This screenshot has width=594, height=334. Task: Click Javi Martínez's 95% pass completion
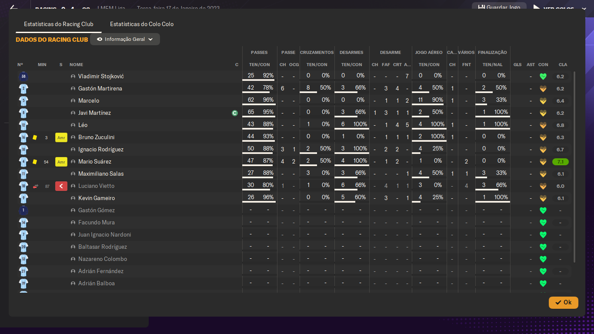pos(268,112)
